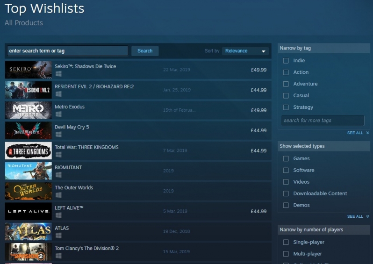Click the Windows icon under Total War: THREE KINGDOMS

click(58, 155)
